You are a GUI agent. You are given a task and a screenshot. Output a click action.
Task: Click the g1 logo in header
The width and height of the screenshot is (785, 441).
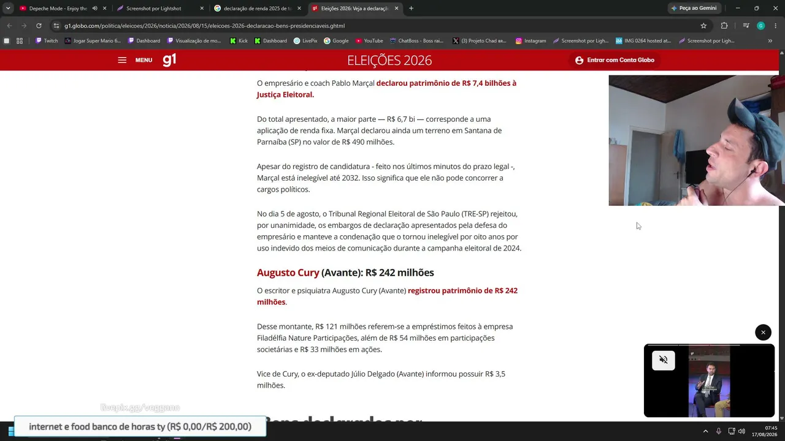pos(169,59)
